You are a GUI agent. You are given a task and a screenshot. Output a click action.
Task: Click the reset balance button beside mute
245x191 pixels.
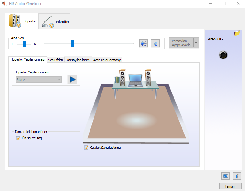pos(155,43)
